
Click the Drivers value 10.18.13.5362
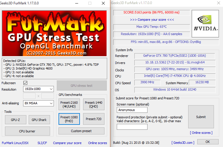[175, 62]
